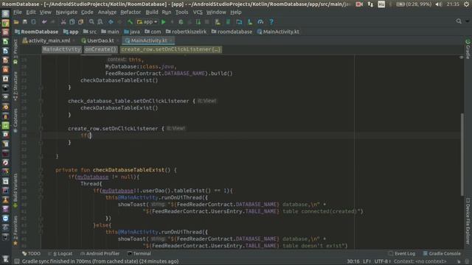Collapse the checkDatabaseTableExist function fold
The height and width of the screenshot is (265, 472).
[x=41, y=170]
